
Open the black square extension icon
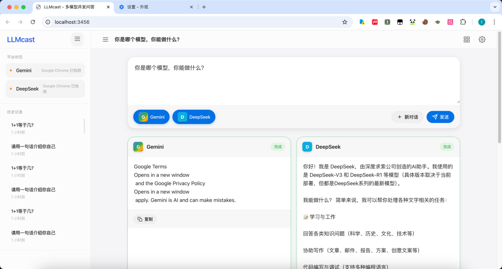coord(400,22)
